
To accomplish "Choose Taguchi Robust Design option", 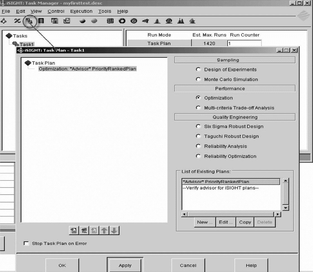I will pyautogui.click(x=198, y=136).
